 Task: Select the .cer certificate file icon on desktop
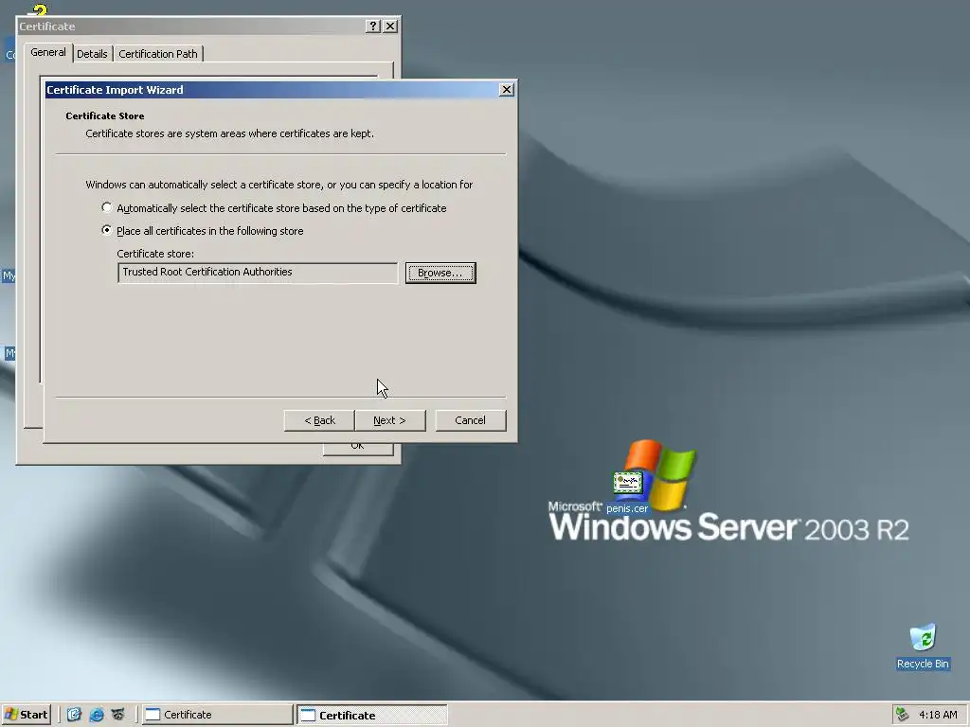627,491
